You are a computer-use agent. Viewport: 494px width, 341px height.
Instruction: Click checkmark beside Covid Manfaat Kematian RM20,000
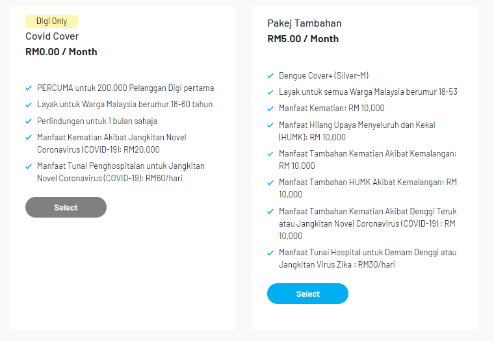pos(29,138)
